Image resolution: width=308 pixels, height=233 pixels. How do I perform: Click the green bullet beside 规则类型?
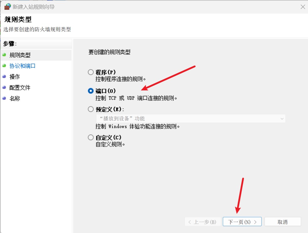tap(4, 54)
